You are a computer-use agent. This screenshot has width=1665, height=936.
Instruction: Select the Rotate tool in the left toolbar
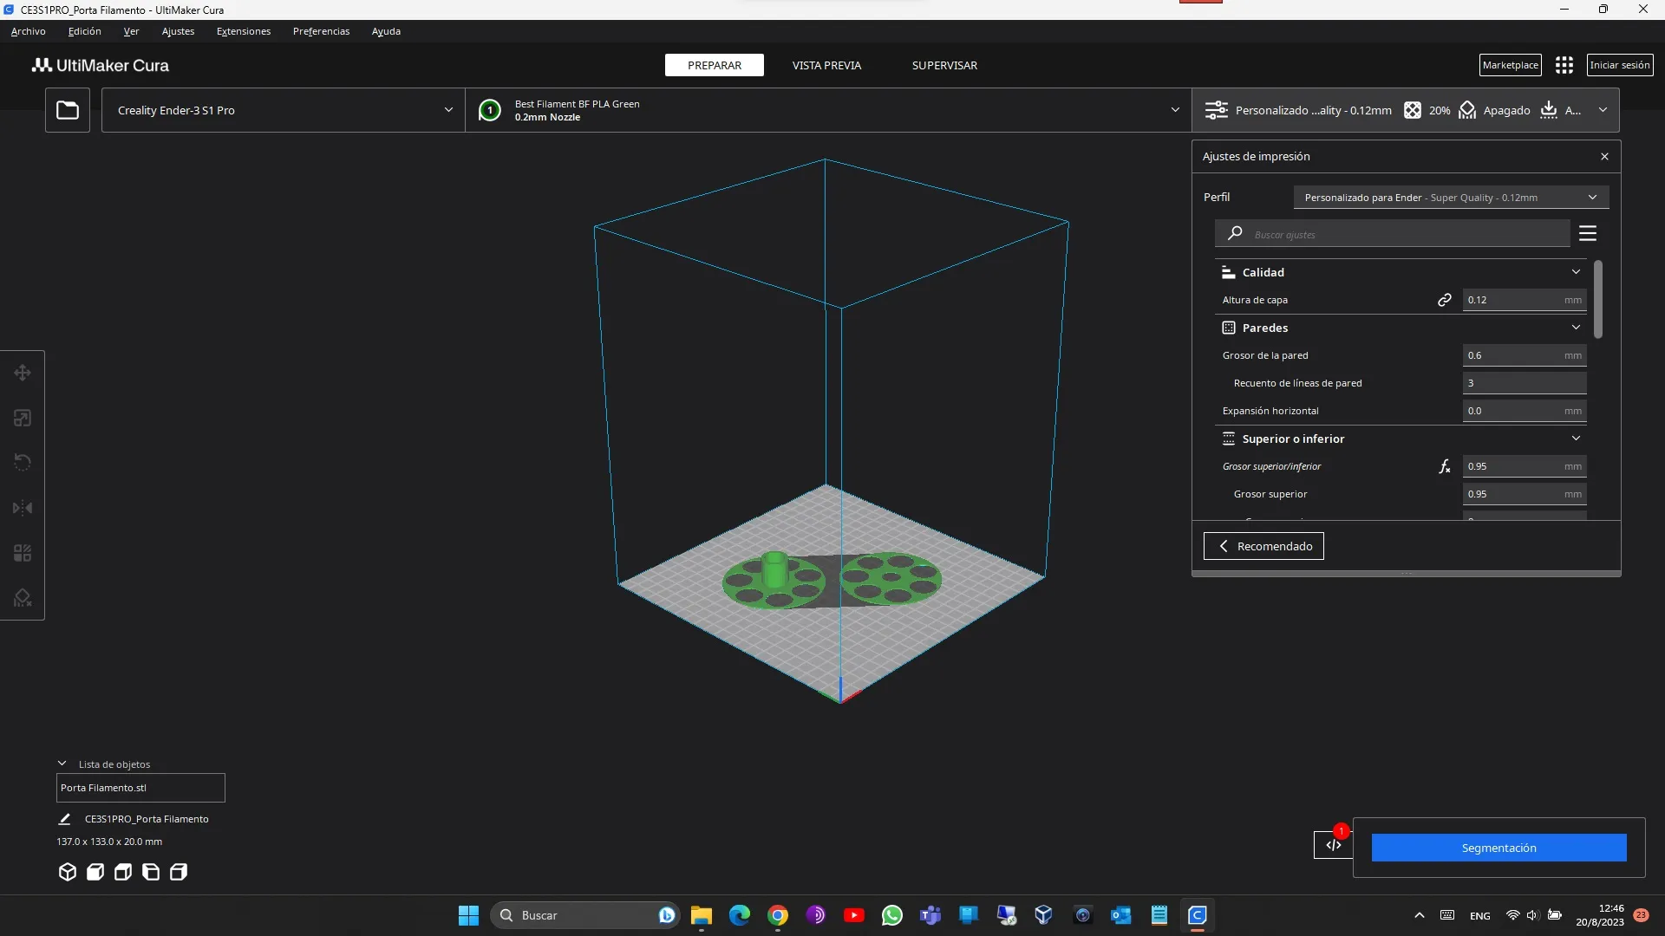[x=22, y=462]
